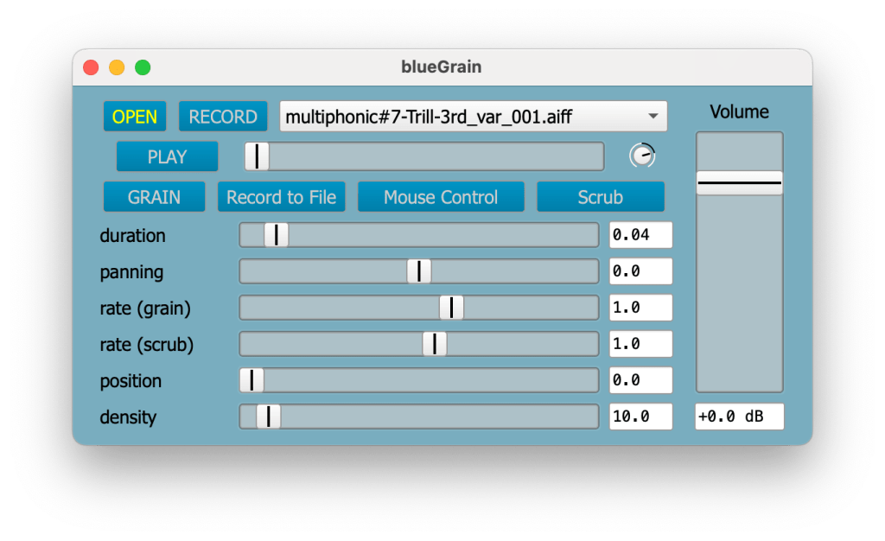This screenshot has width=885, height=541.
Task: Click the rate (scrub) slider handle
Action: [x=434, y=344]
